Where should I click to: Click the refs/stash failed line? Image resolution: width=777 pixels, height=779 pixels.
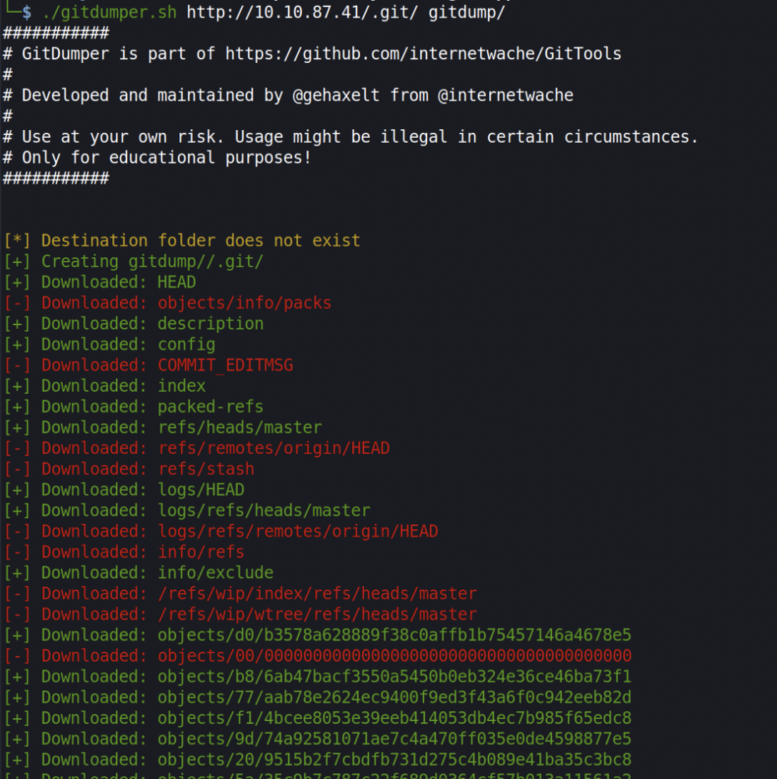(129, 469)
